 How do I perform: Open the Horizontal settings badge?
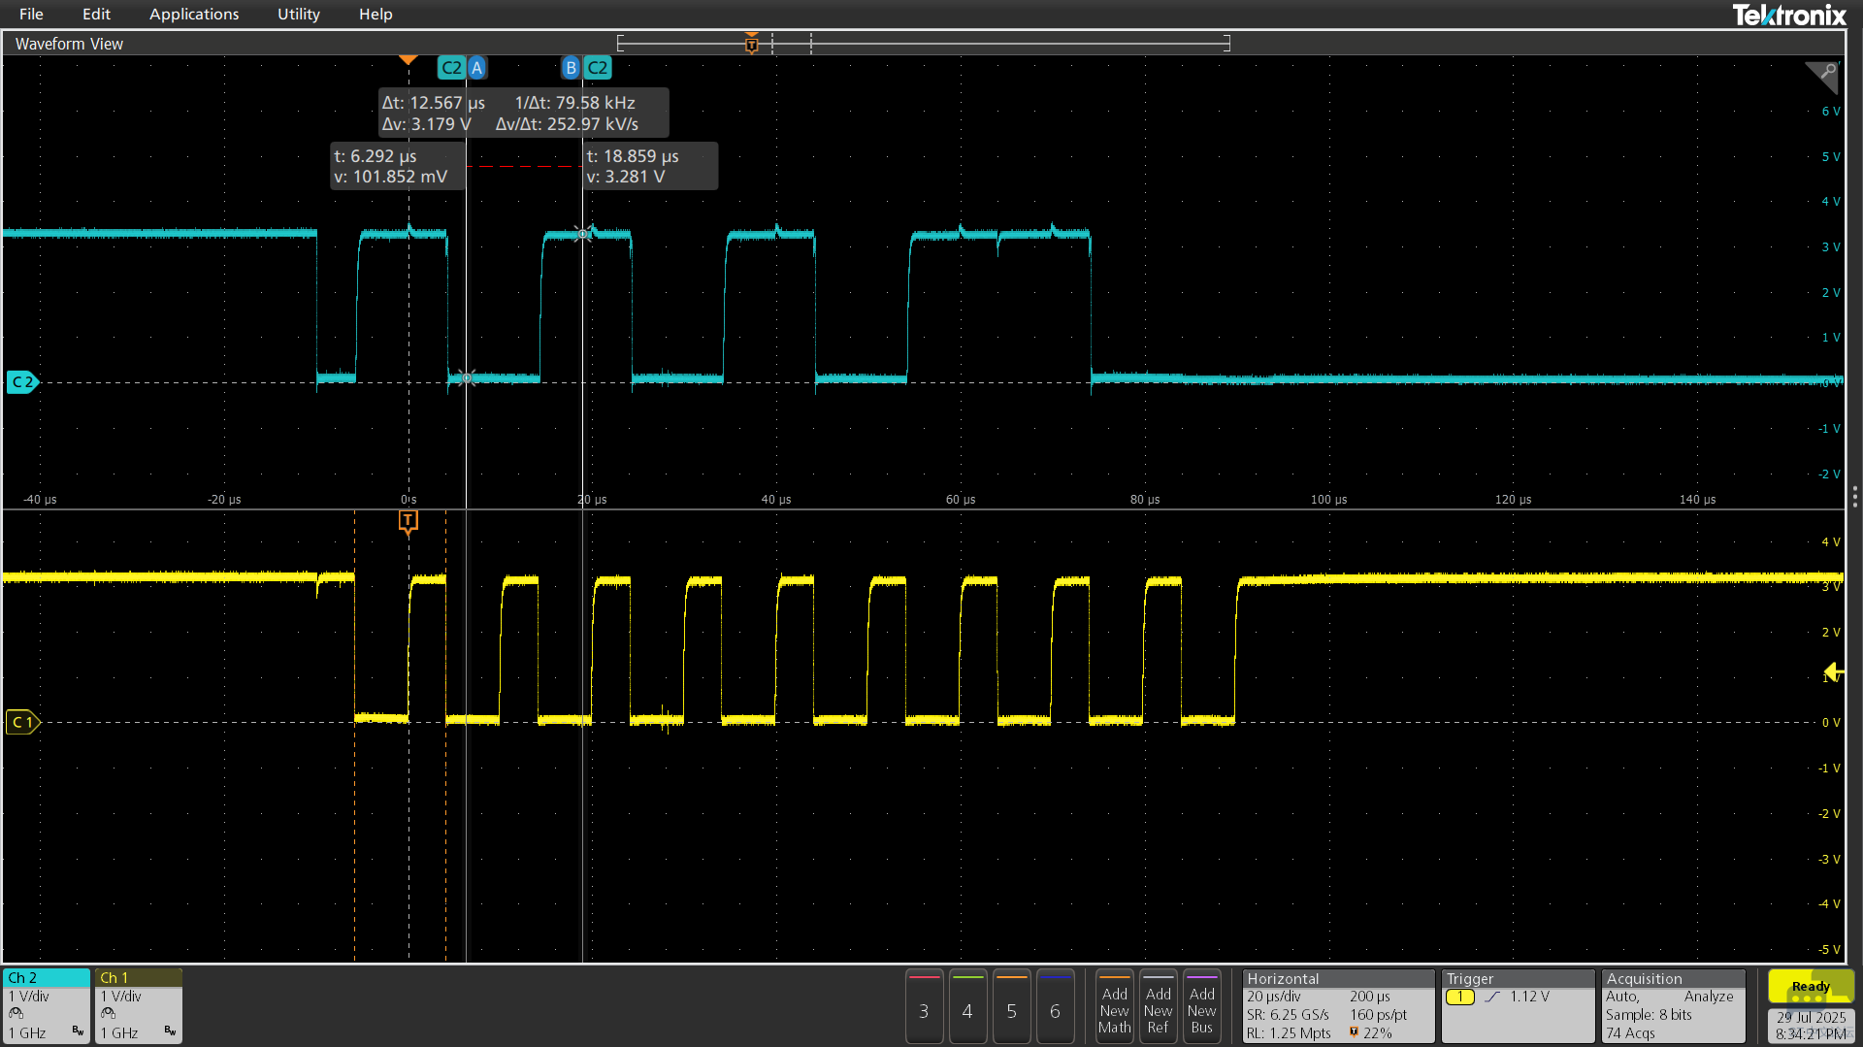[x=1338, y=1006]
